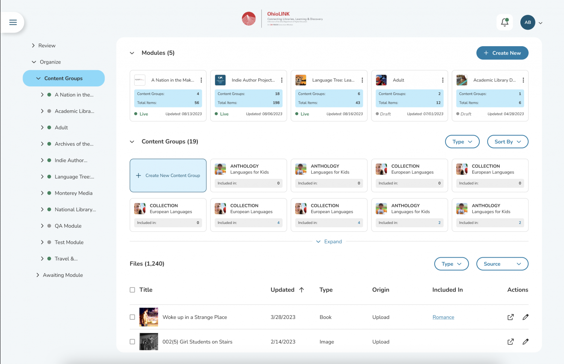564x364 pixels.
Task: Open options for Indie Author Project module
Action: point(282,80)
